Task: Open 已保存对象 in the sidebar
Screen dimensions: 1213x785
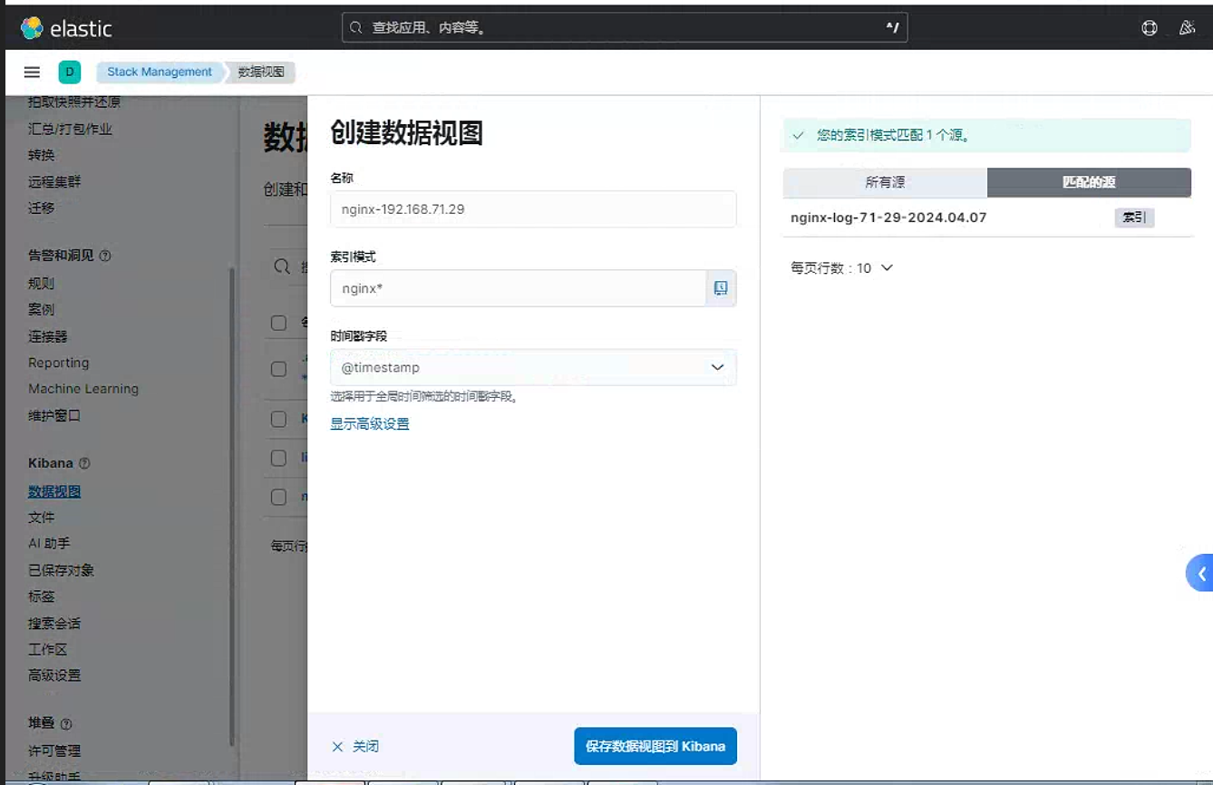Action: click(x=61, y=570)
